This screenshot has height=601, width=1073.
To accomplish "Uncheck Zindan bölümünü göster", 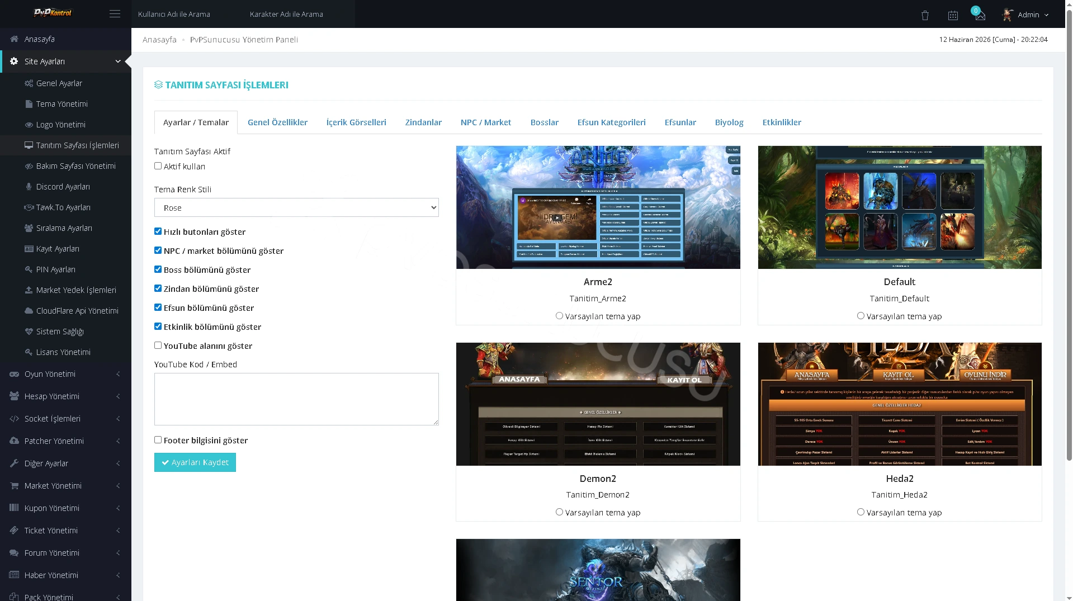I will pos(158,288).
